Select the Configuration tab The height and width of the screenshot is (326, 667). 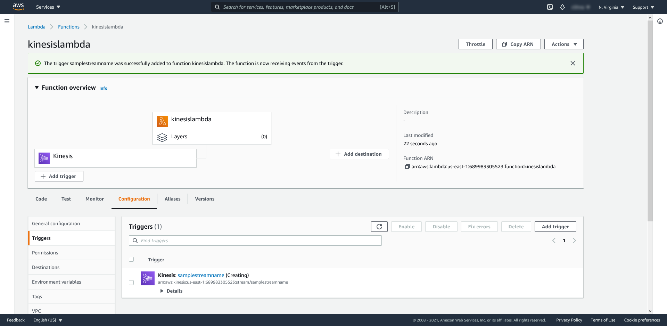point(134,199)
